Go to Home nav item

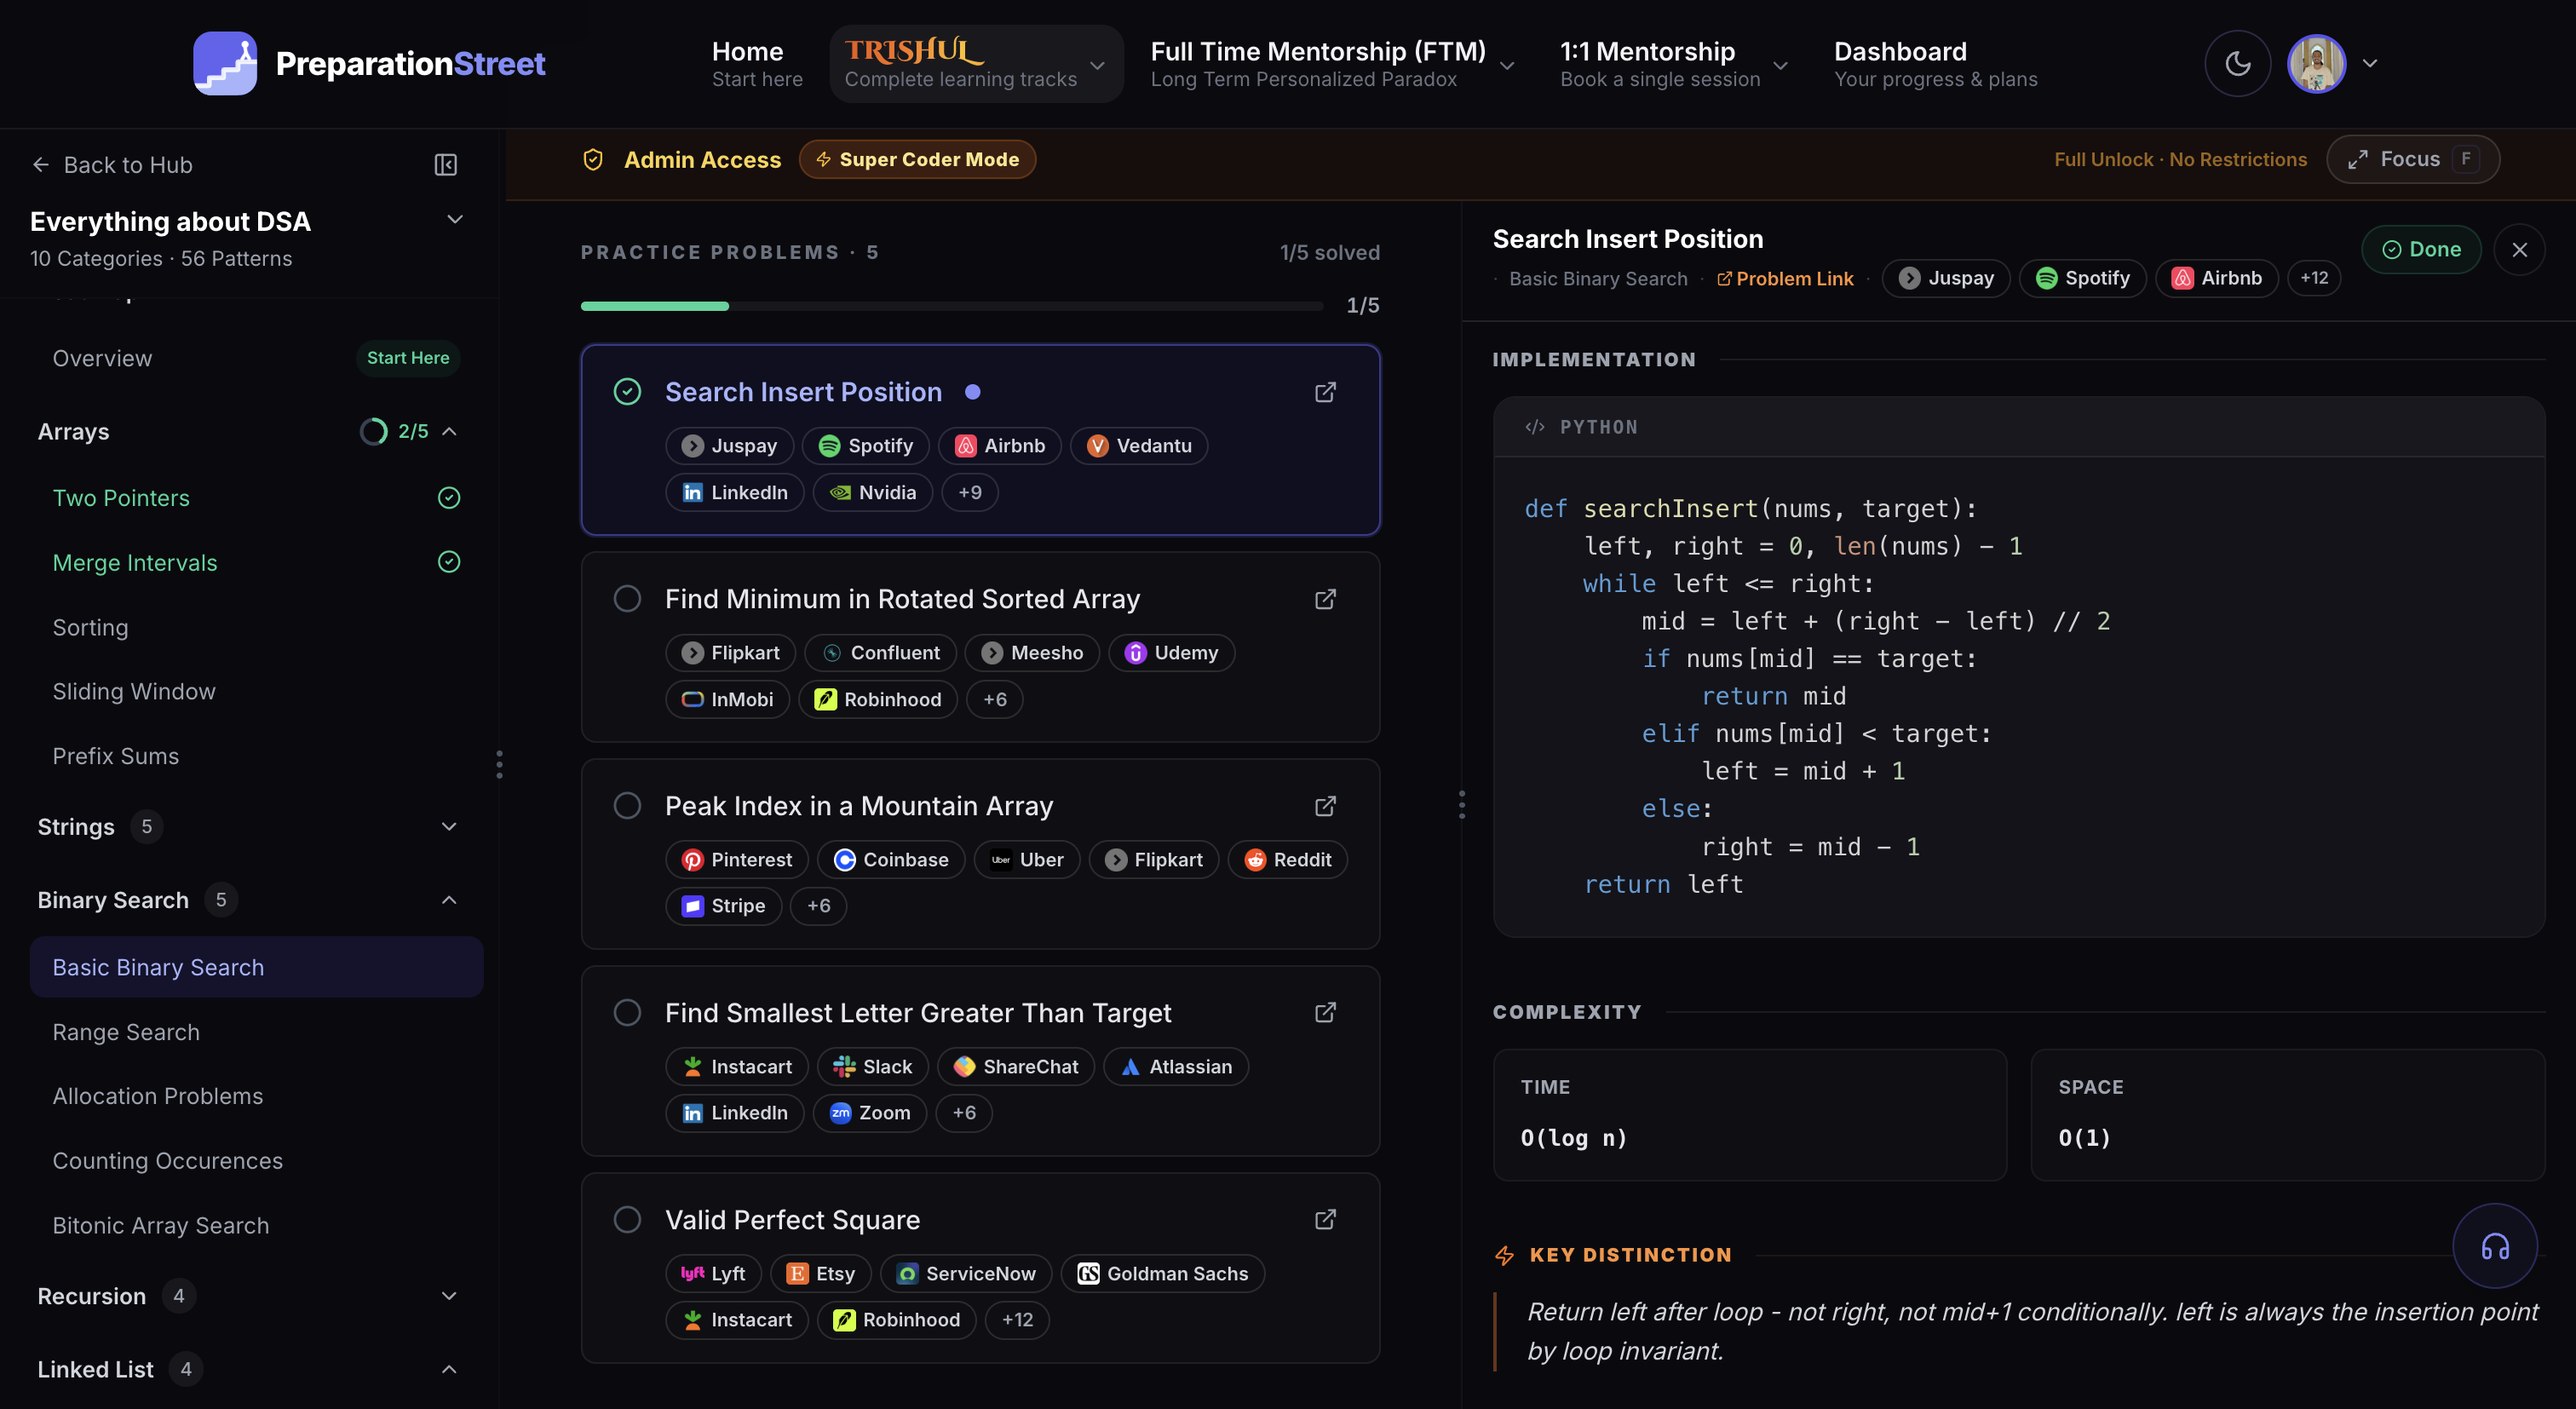(x=757, y=63)
